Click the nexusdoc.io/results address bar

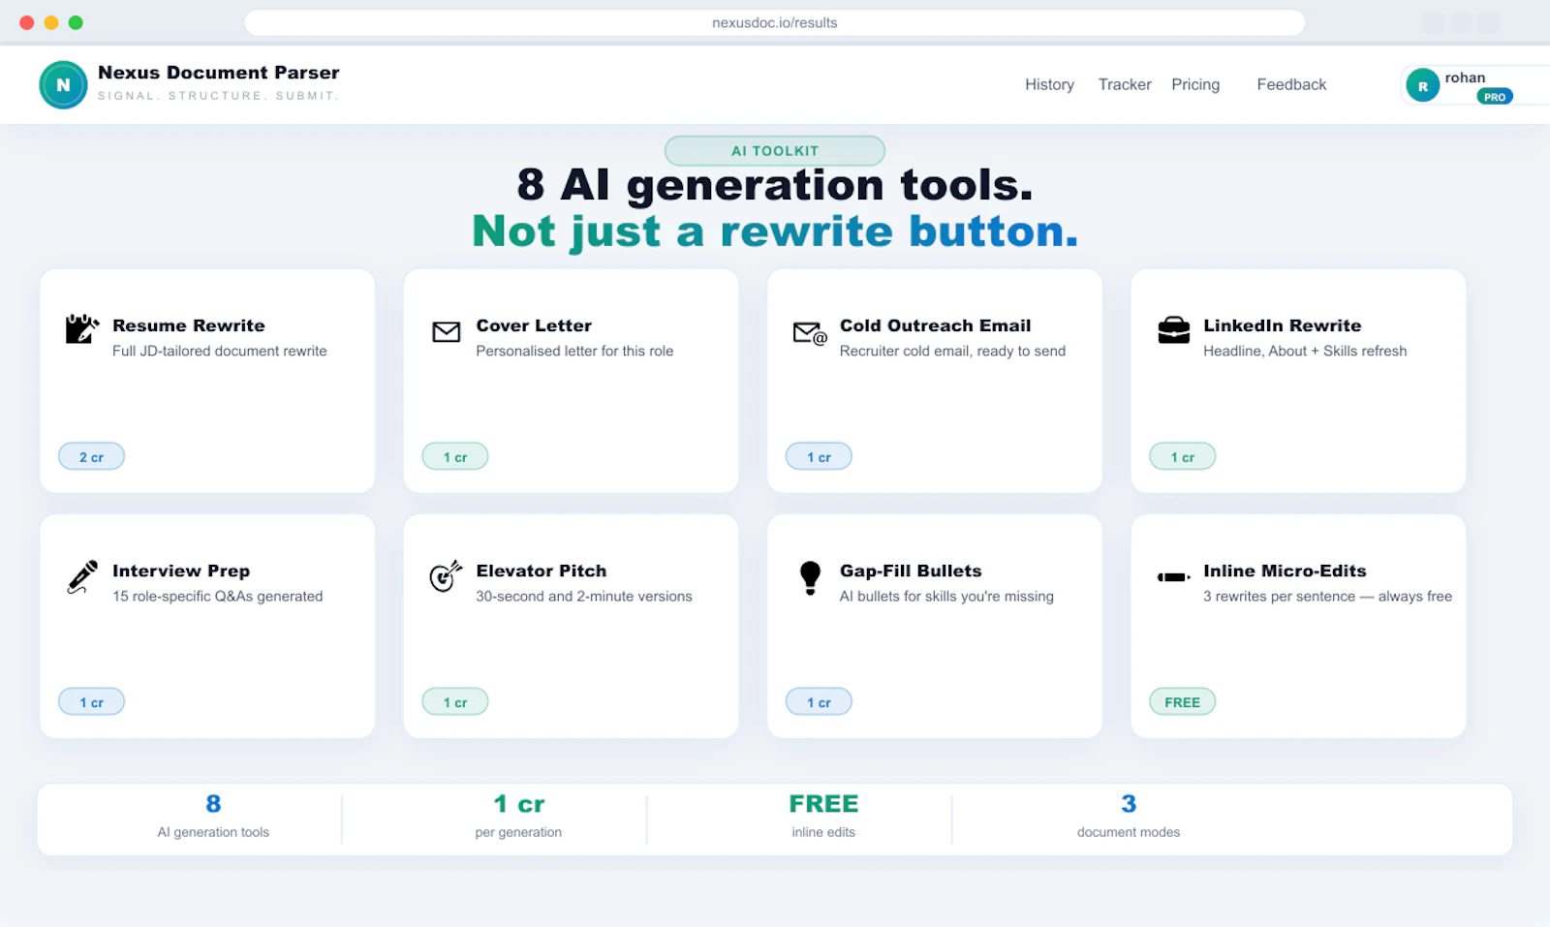[775, 22]
